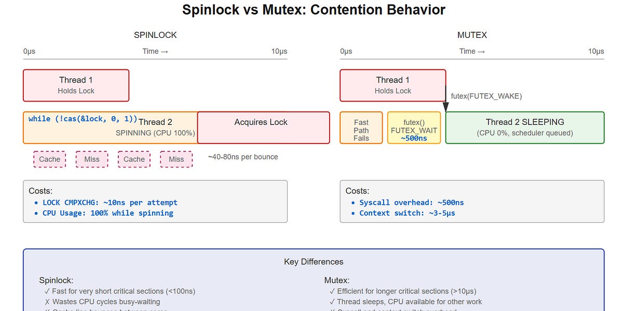This screenshot has height=311, width=623.
Task: Click the checkmark before "Thread sleeps, CPU available"
Action: [x=332, y=302]
